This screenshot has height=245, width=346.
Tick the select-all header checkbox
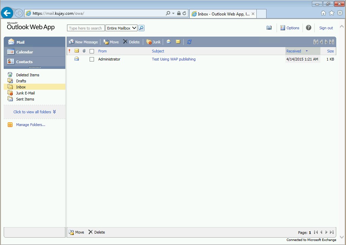92,51
